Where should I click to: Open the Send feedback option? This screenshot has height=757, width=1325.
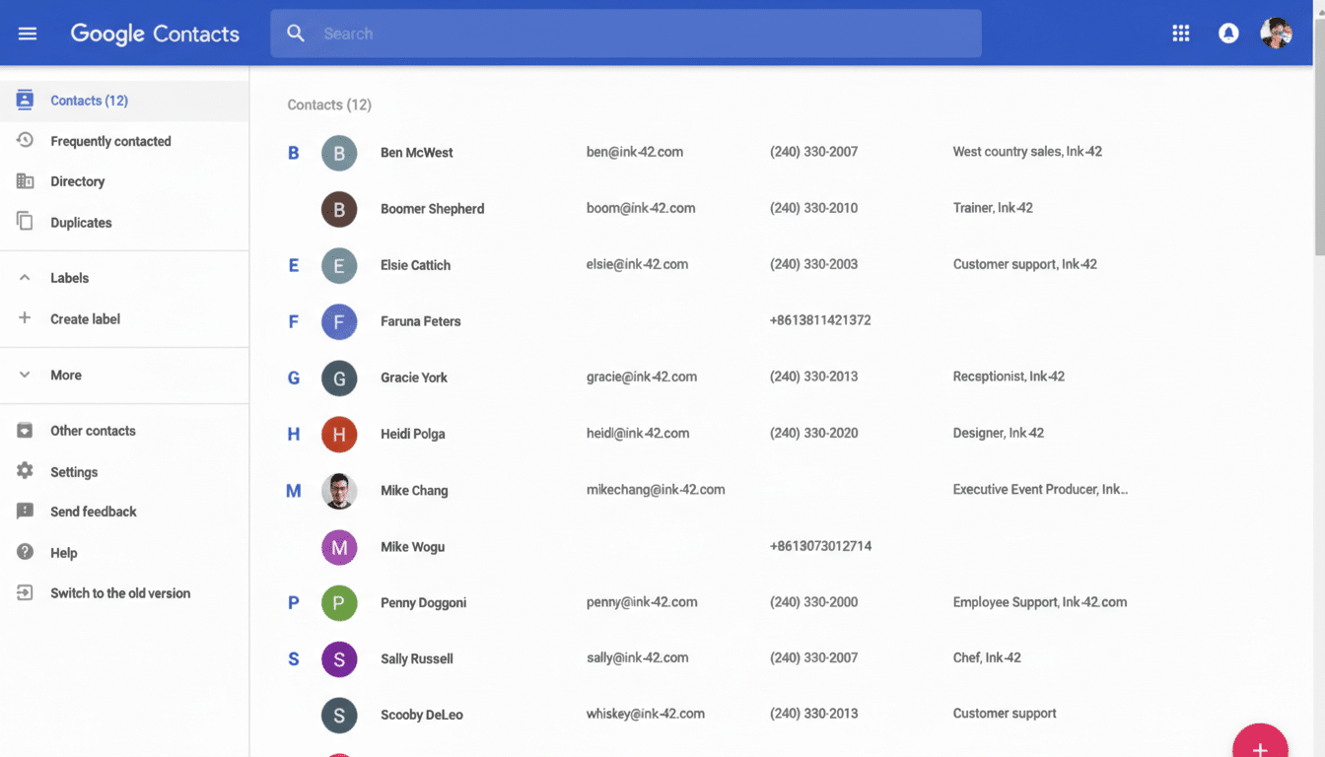tap(93, 512)
